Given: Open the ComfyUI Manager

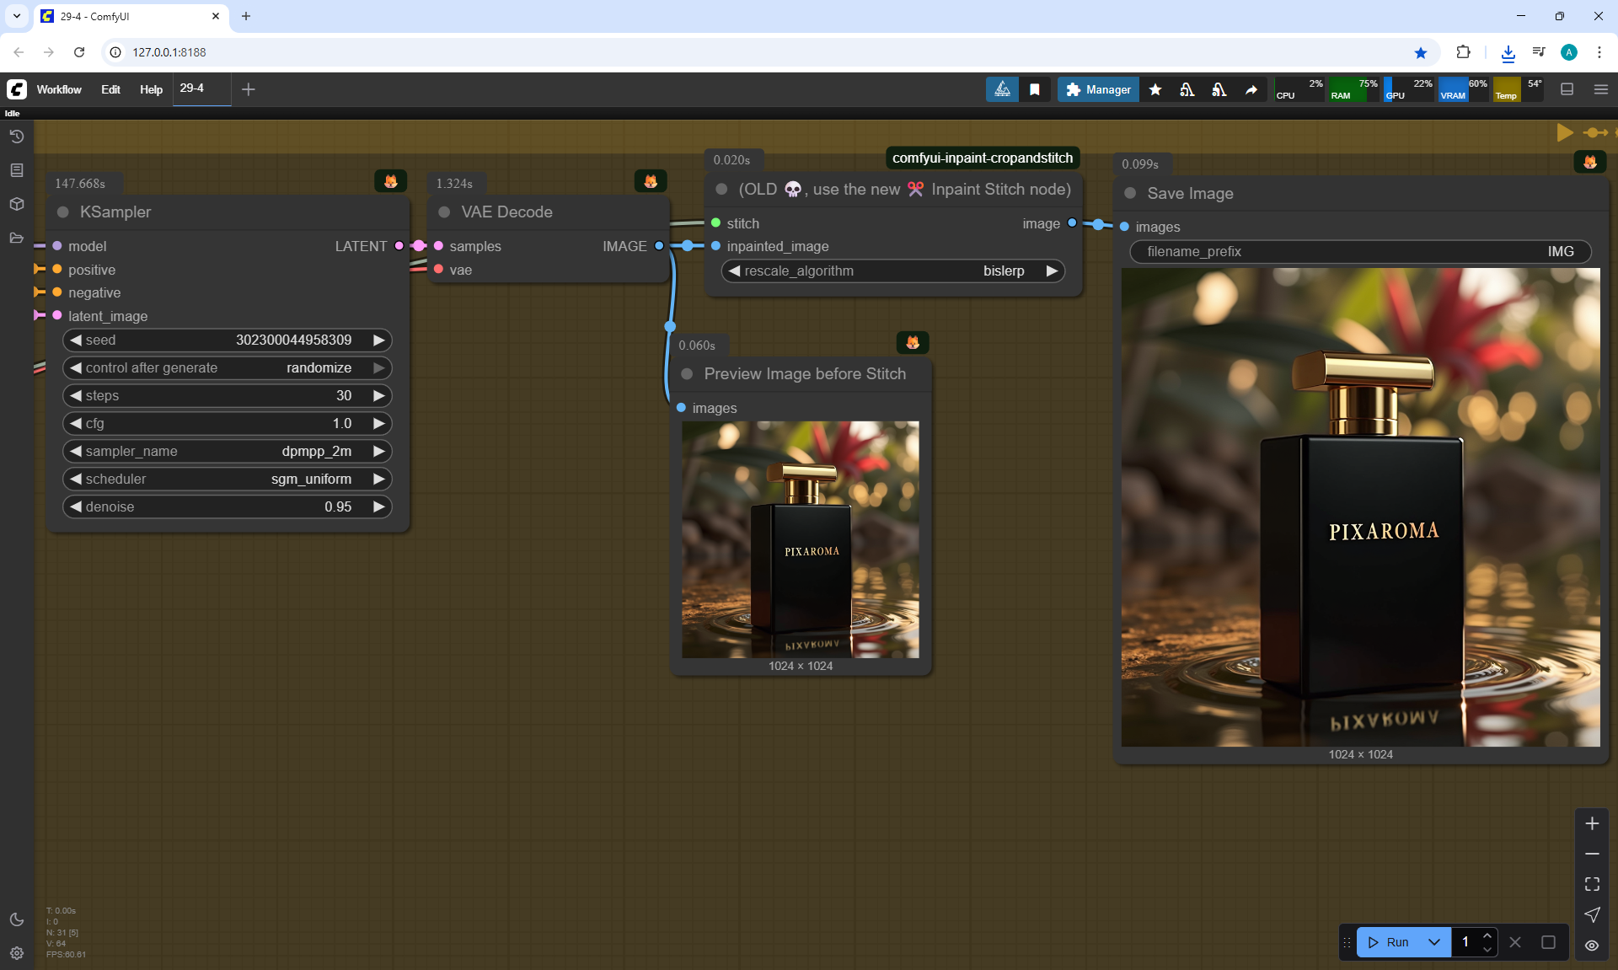Looking at the screenshot, I should click(x=1098, y=89).
